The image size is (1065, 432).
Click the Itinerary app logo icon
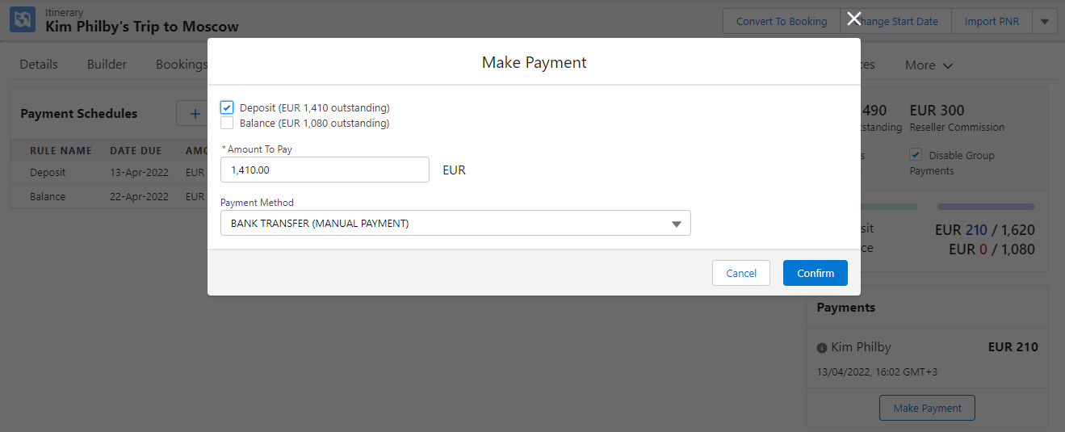point(23,19)
